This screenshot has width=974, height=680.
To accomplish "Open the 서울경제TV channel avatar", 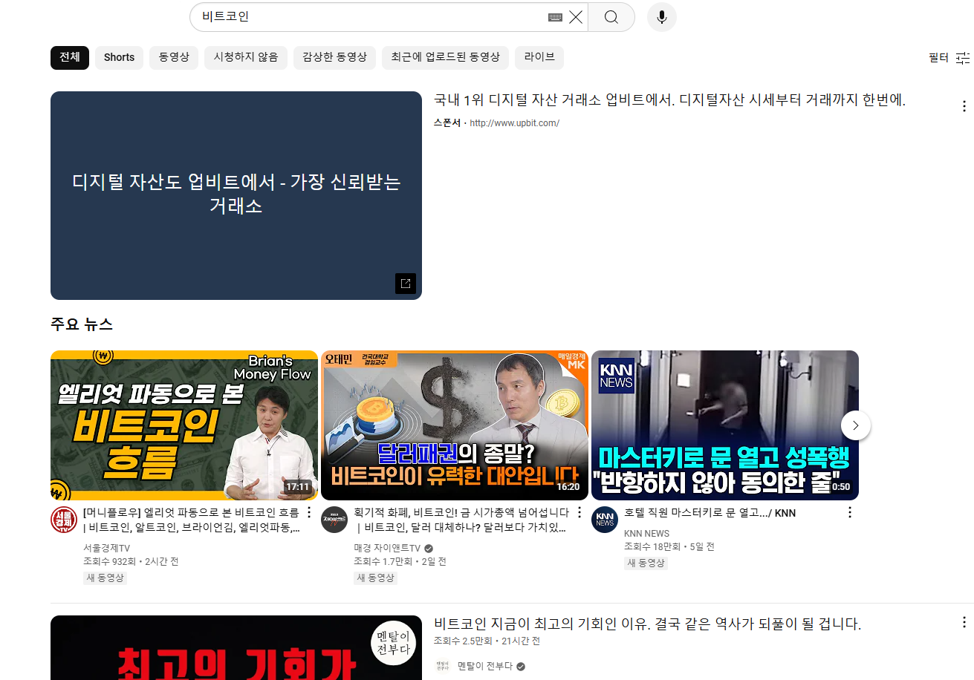I will coord(64,520).
